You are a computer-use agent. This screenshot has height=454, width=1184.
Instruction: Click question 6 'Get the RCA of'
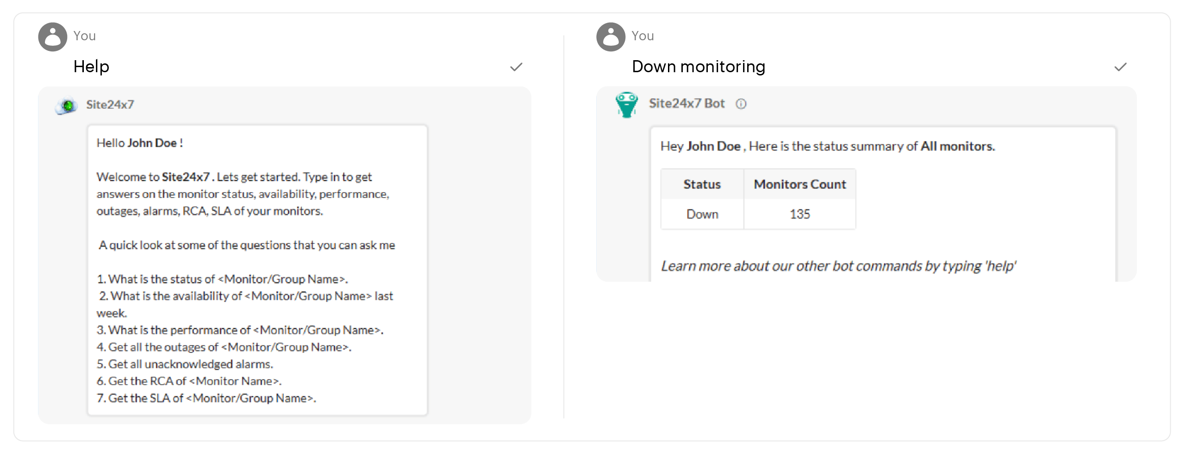pyautogui.click(x=189, y=381)
